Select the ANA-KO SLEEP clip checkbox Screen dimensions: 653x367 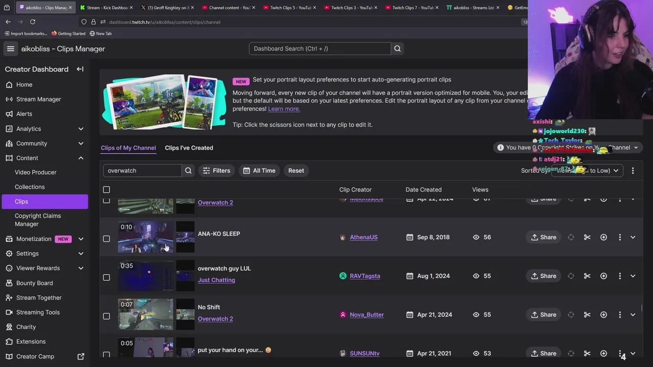[106, 239]
